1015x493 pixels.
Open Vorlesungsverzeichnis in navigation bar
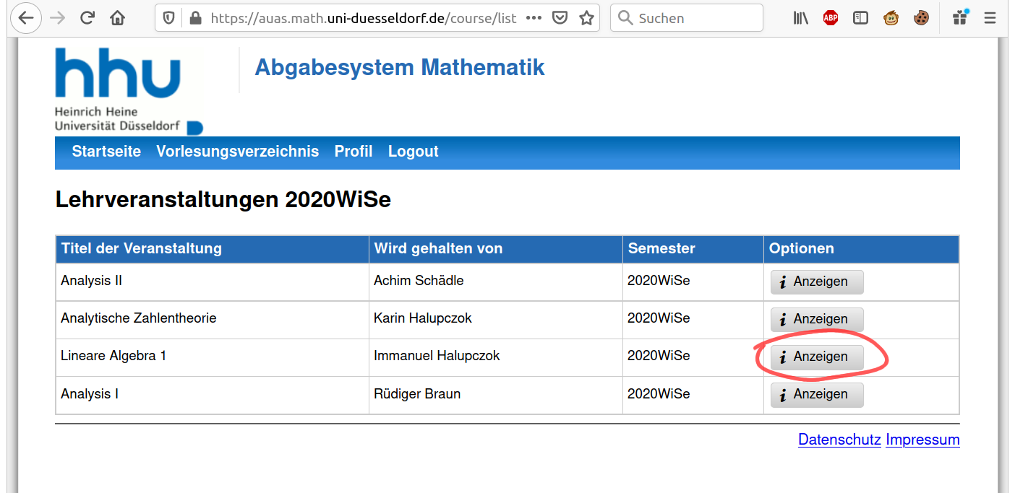click(237, 152)
